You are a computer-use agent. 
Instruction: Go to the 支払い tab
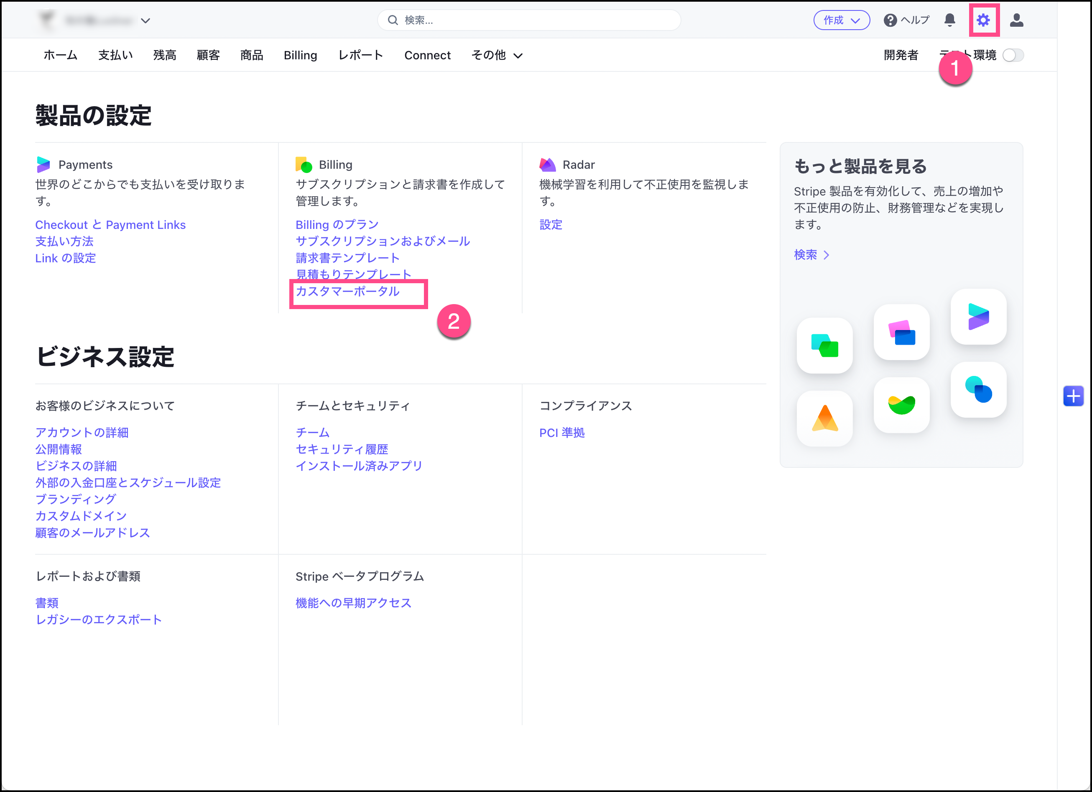click(115, 55)
